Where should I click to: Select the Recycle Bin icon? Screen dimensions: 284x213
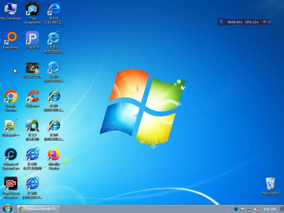pos(270,186)
